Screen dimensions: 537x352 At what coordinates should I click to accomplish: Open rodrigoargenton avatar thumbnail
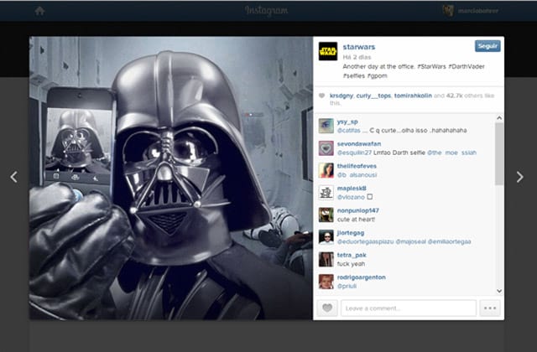coord(326,282)
